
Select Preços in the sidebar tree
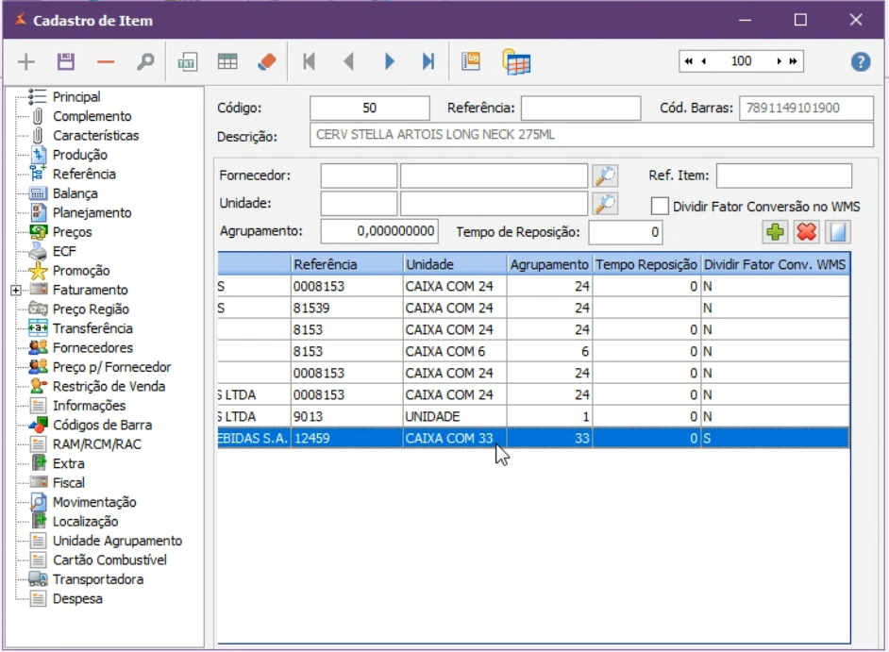point(72,232)
